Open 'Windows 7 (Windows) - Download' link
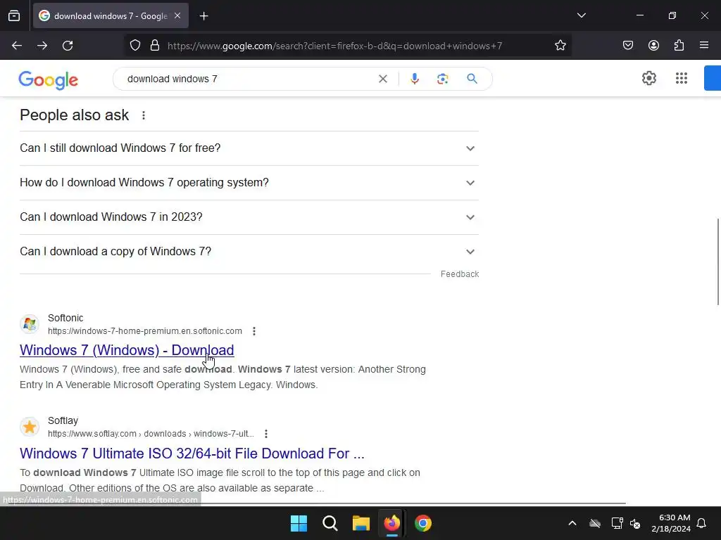Screen dimensions: 721x540 (x=127, y=350)
